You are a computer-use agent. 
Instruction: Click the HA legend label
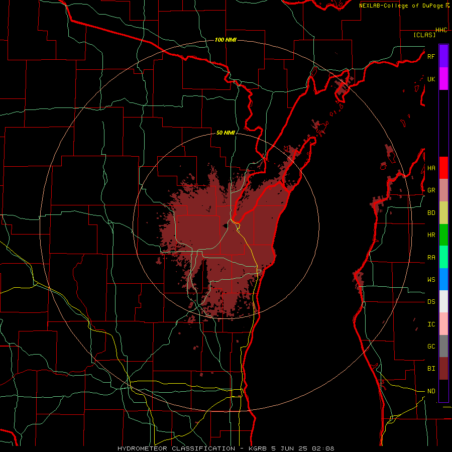tap(431, 168)
